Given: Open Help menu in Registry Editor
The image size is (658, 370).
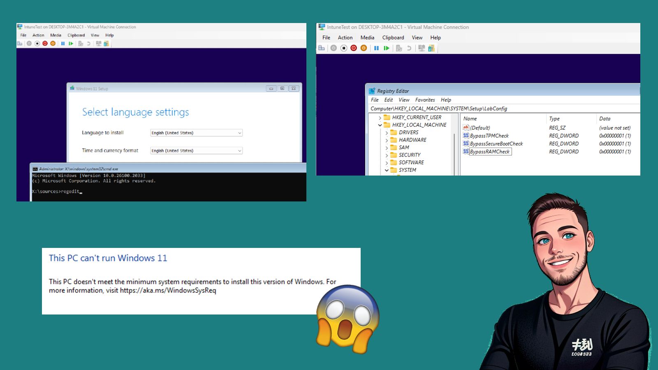Looking at the screenshot, I should 446,100.
